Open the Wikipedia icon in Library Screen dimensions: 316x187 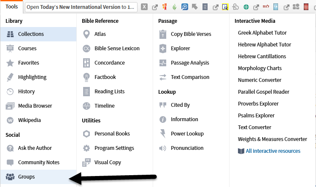point(10,120)
